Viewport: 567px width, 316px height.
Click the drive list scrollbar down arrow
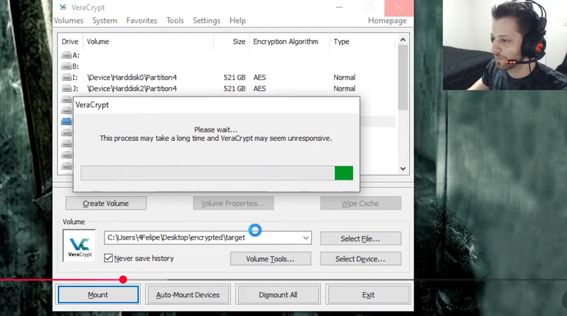(x=403, y=169)
